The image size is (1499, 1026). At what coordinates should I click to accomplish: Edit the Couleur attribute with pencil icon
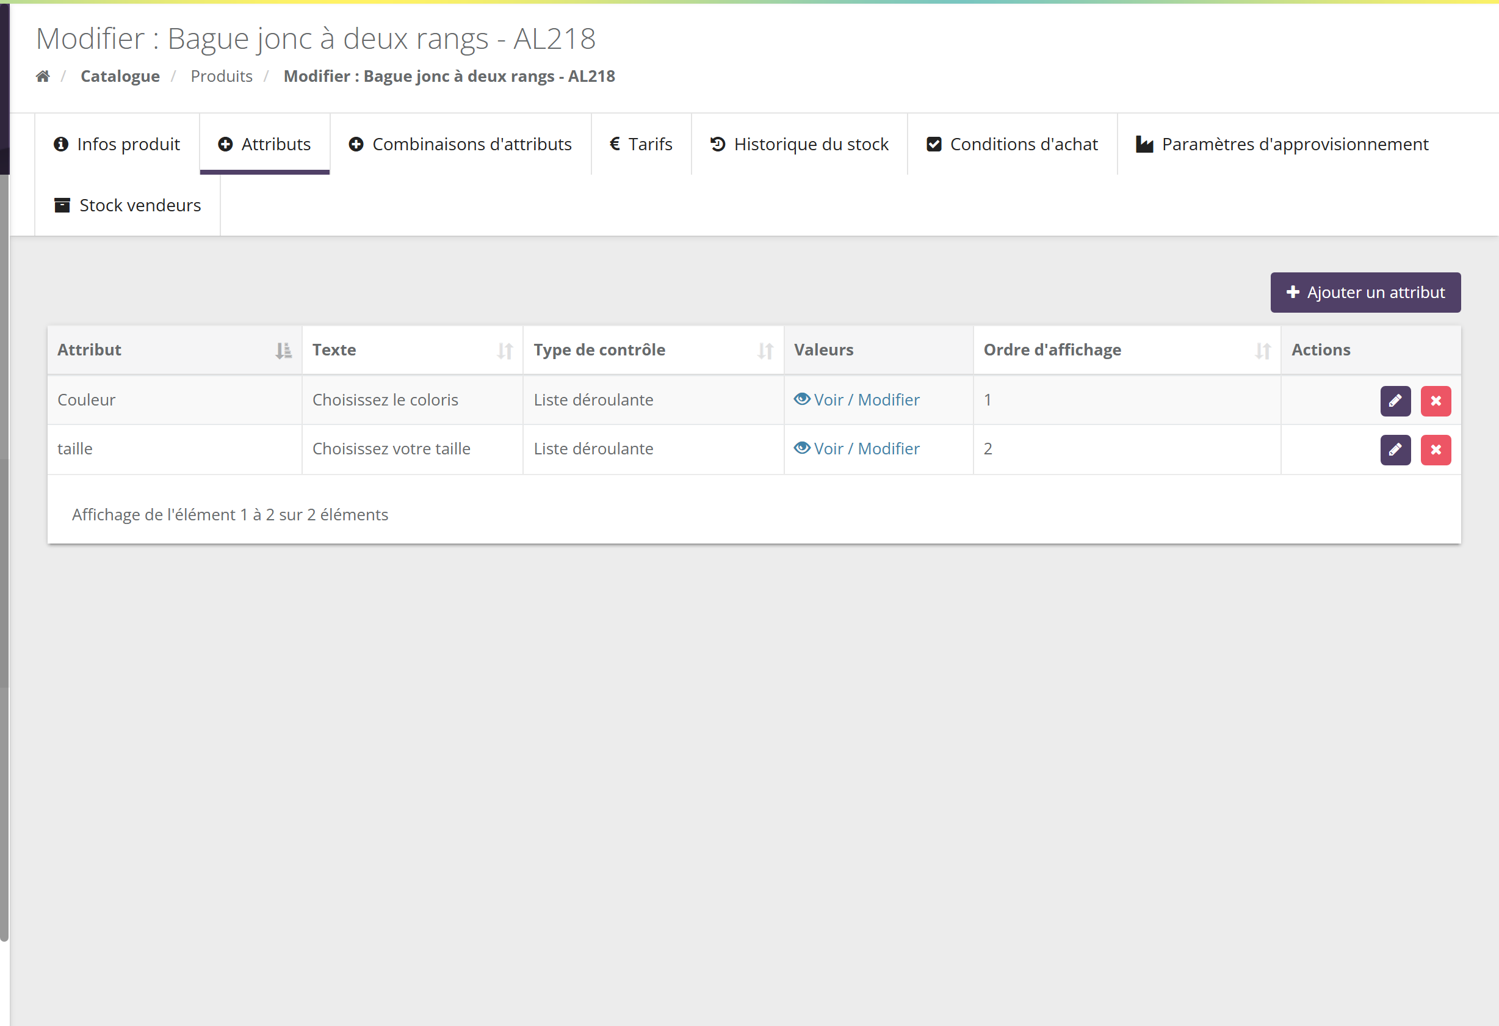1395,401
